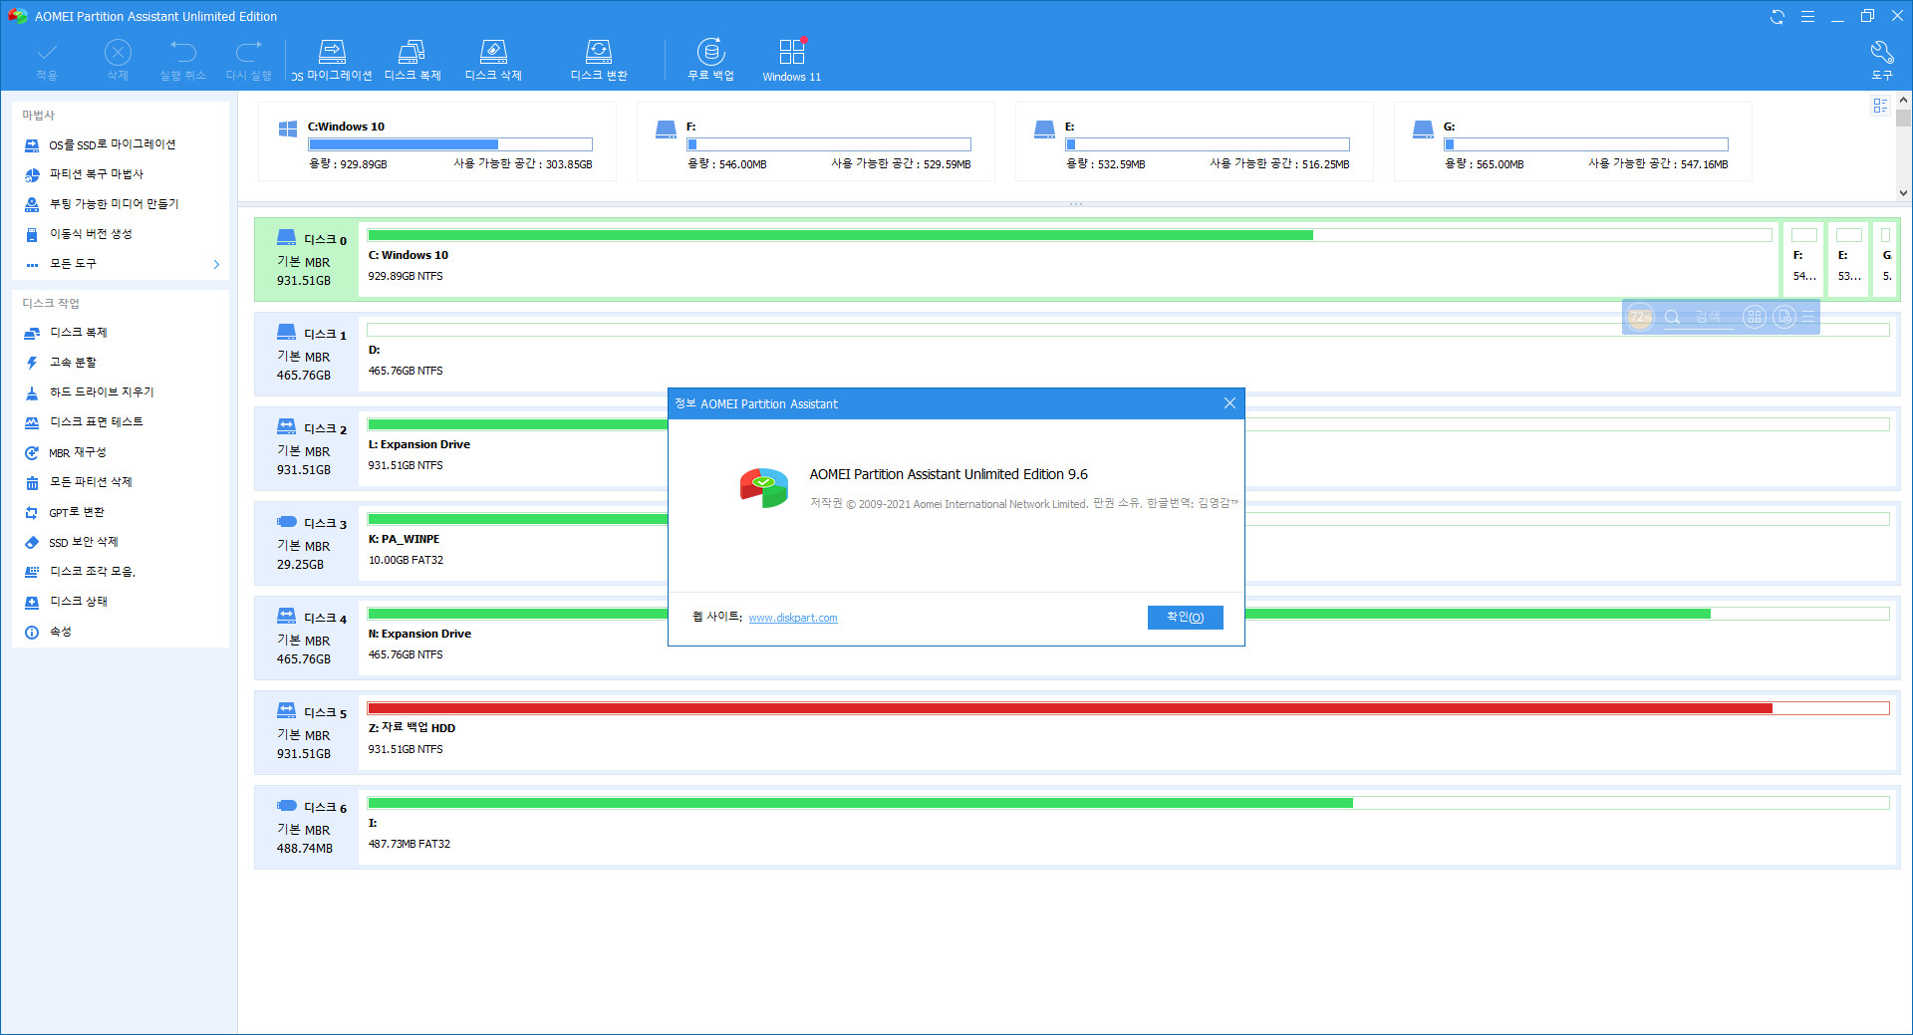This screenshot has width=1913, height=1035.
Task: Open Tools (도구) wrench icon
Action: tap(1881, 60)
